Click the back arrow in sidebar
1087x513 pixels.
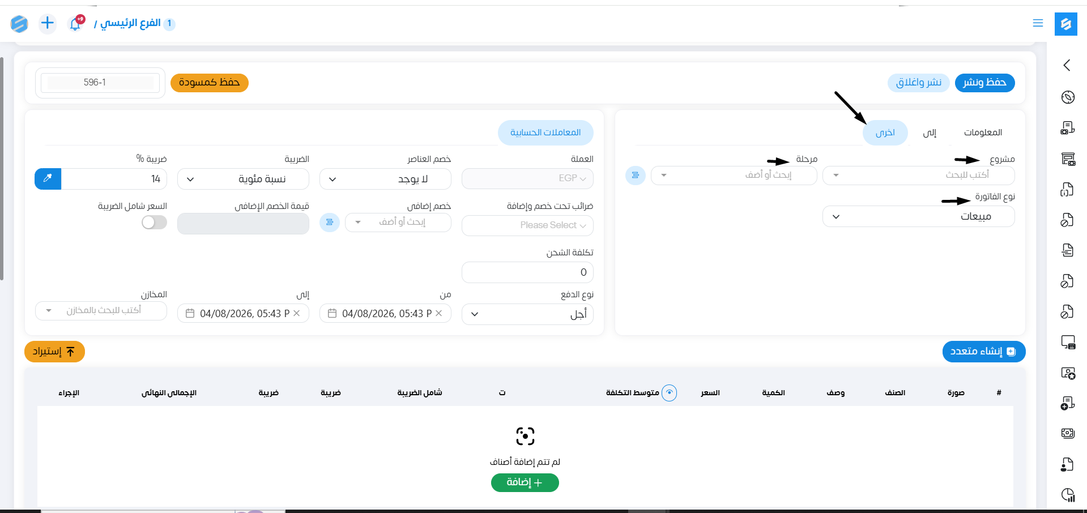(1067, 65)
